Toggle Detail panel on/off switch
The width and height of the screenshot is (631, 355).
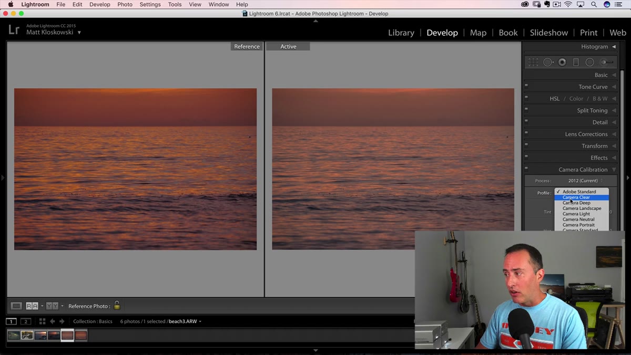click(x=526, y=121)
